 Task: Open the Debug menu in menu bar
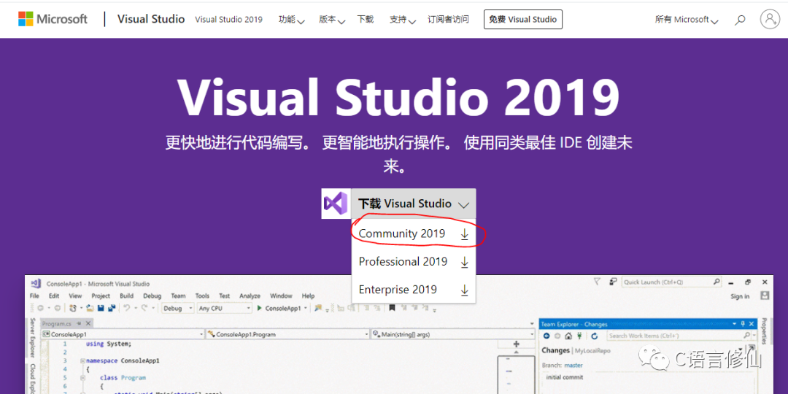click(152, 296)
